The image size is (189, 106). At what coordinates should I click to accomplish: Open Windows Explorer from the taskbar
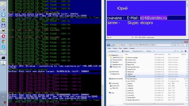click(x=3, y=4)
